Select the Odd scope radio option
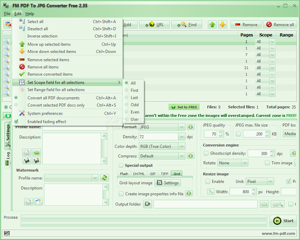 127,105
